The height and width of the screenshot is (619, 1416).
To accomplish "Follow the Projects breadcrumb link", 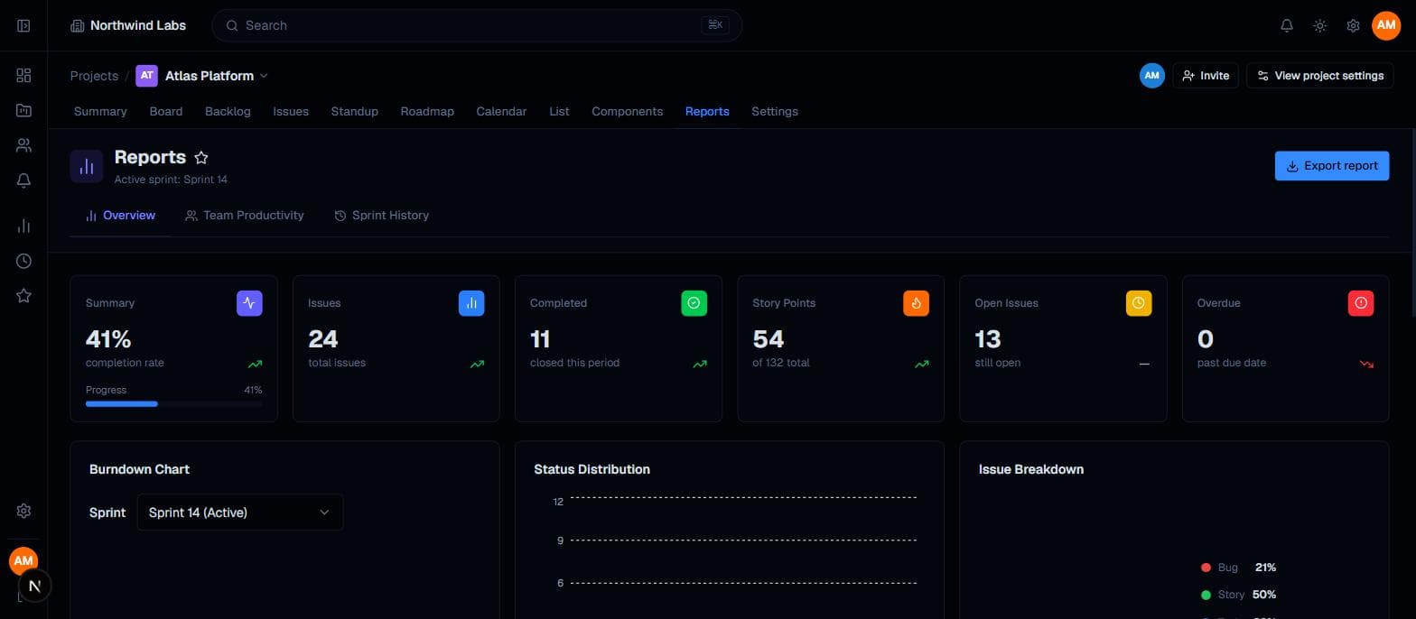I will [94, 76].
